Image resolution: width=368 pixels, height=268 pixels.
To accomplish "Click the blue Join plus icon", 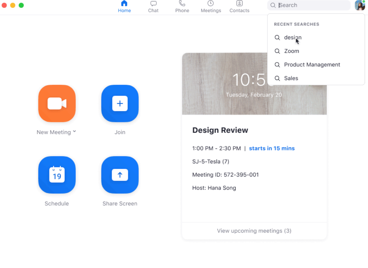I will tap(120, 103).
